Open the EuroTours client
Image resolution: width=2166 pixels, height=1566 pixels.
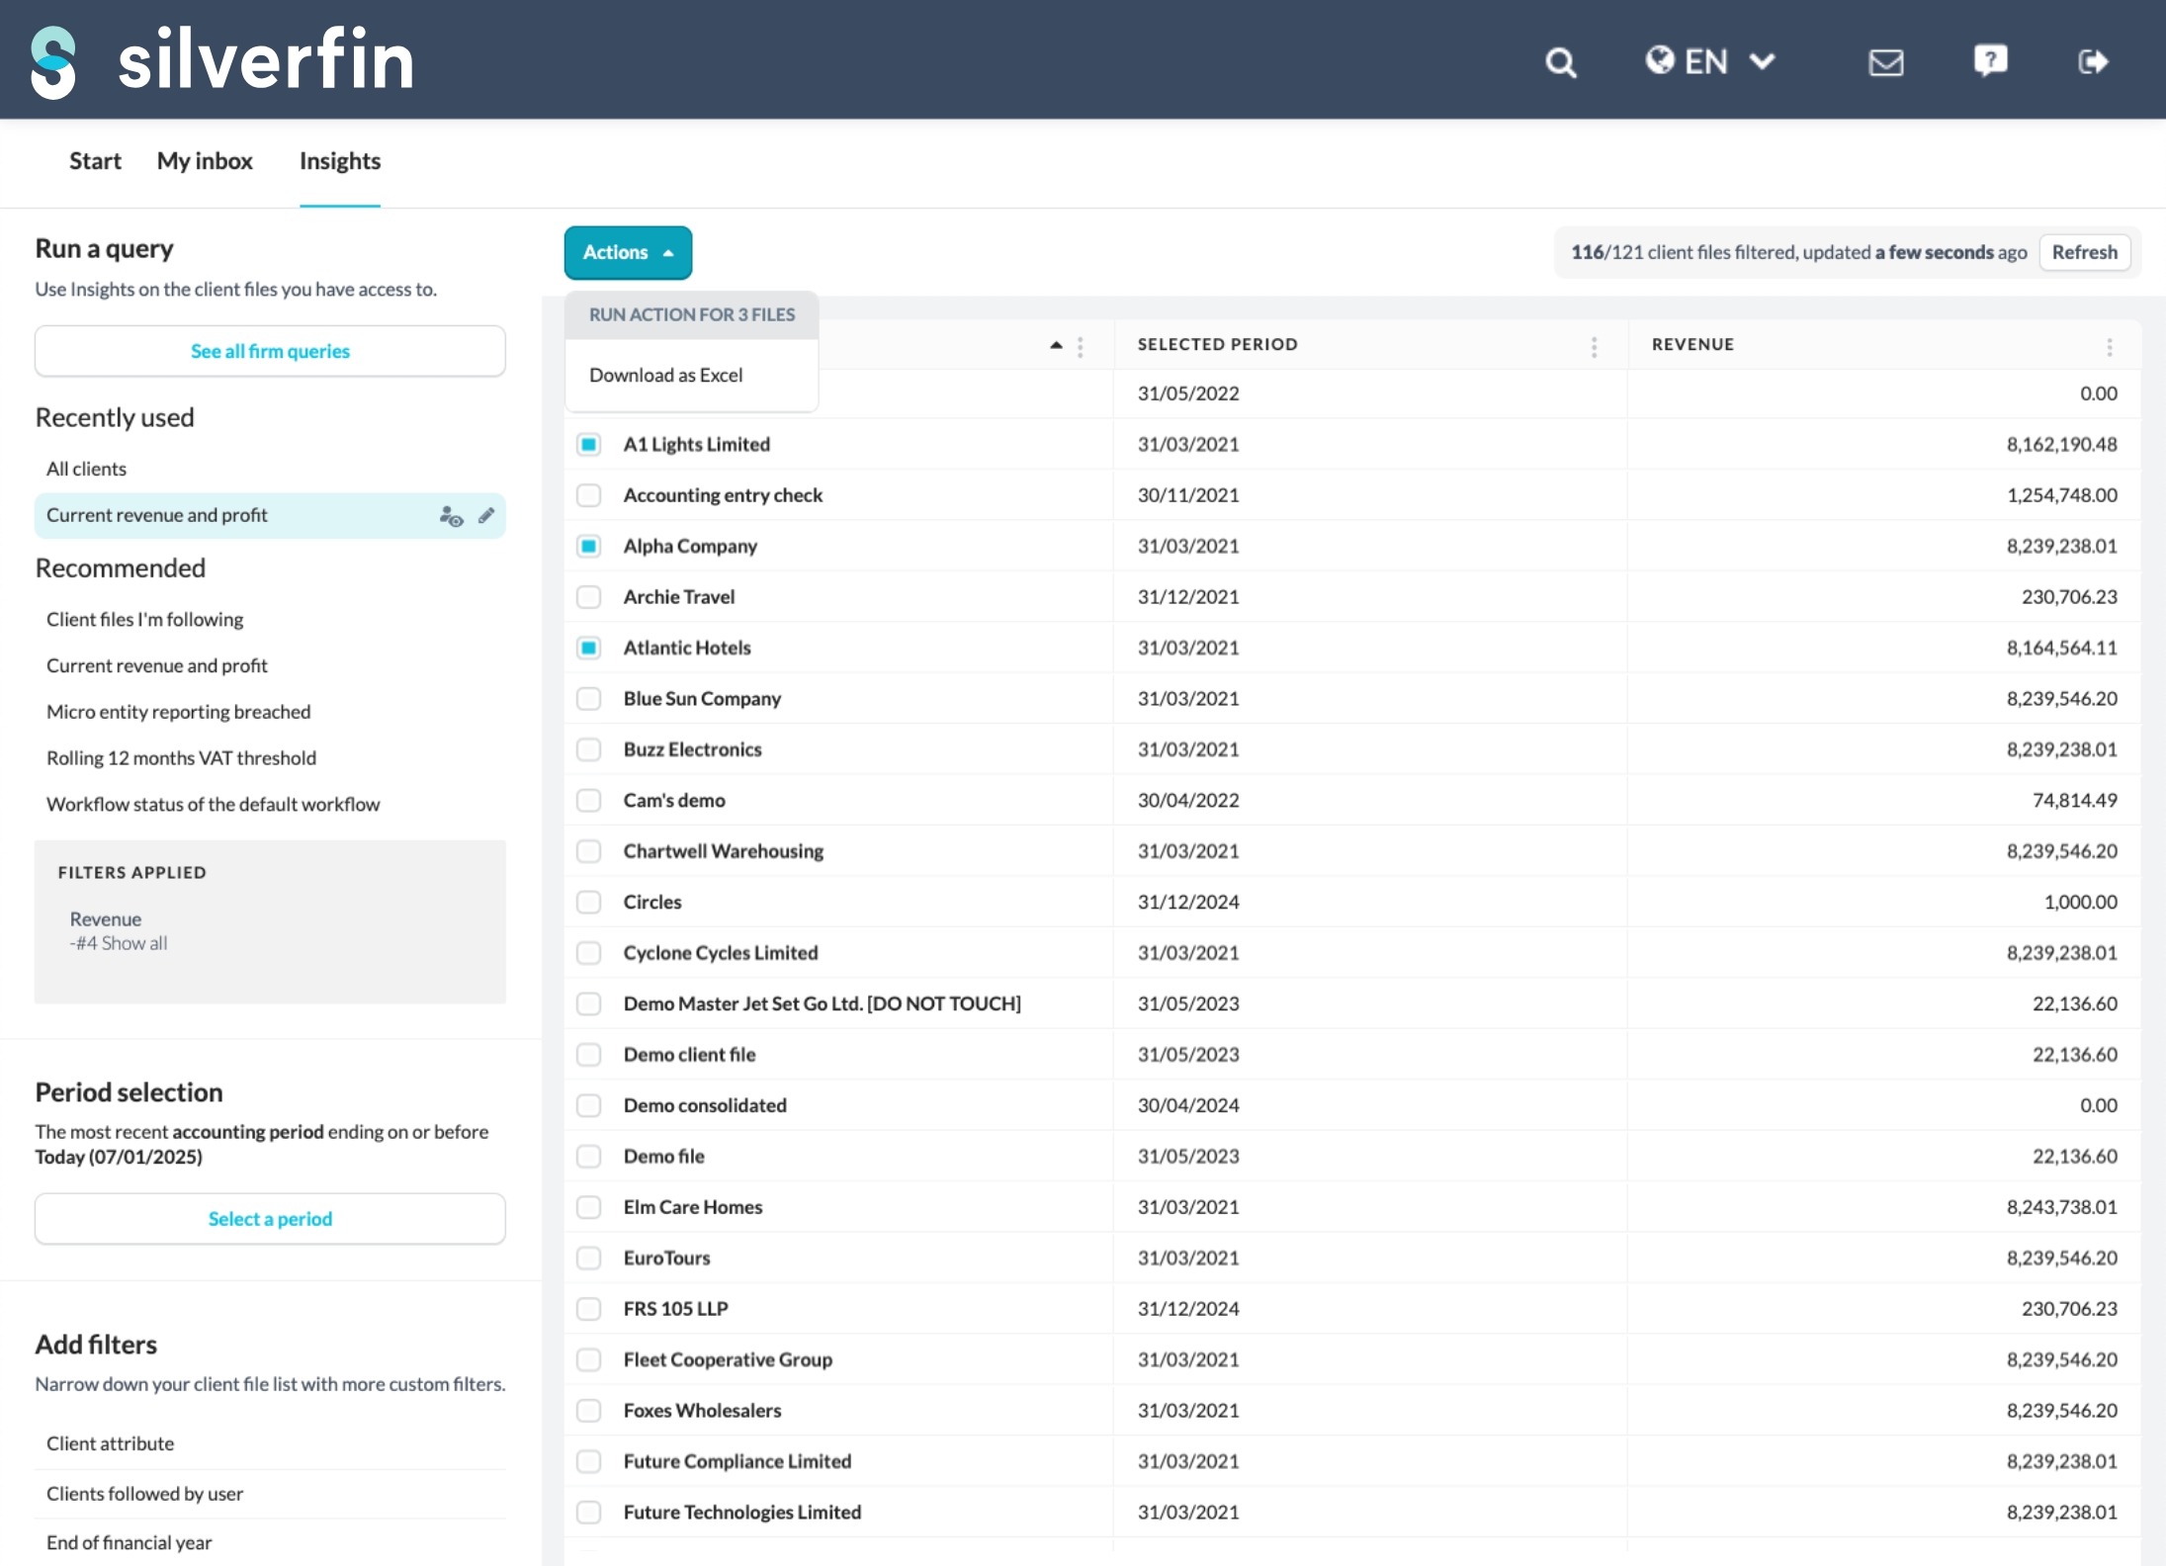(x=666, y=1258)
